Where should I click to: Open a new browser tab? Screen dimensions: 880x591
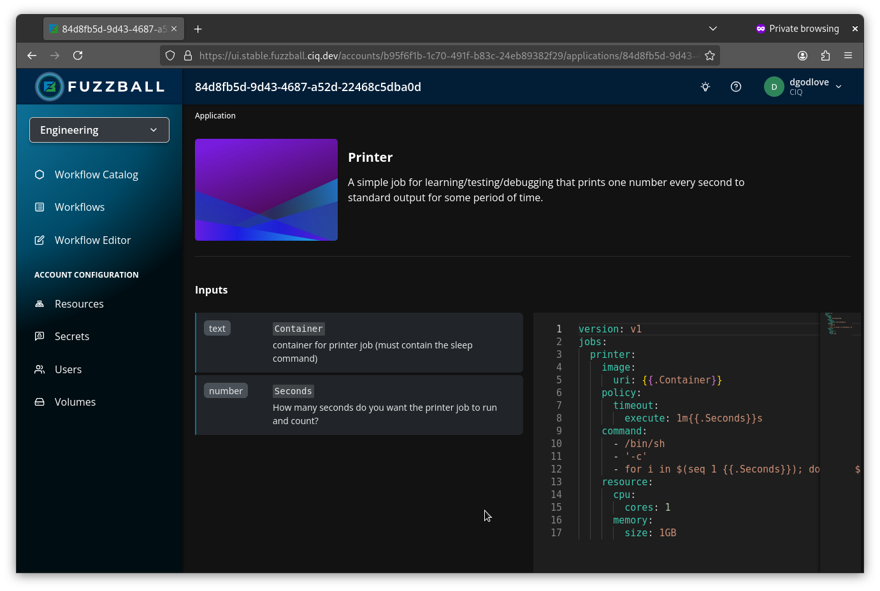198,29
